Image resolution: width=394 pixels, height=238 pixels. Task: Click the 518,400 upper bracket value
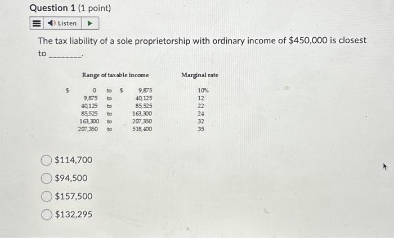(142, 129)
